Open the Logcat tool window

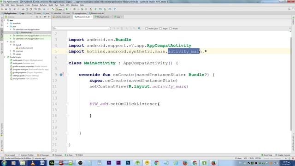(x=10, y=155)
